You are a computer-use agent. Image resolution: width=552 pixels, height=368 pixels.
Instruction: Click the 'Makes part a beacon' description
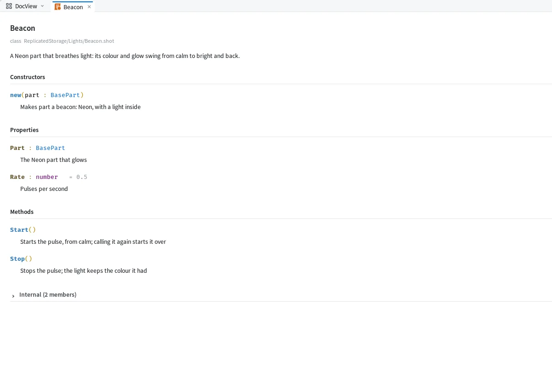(x=80, y=107)
